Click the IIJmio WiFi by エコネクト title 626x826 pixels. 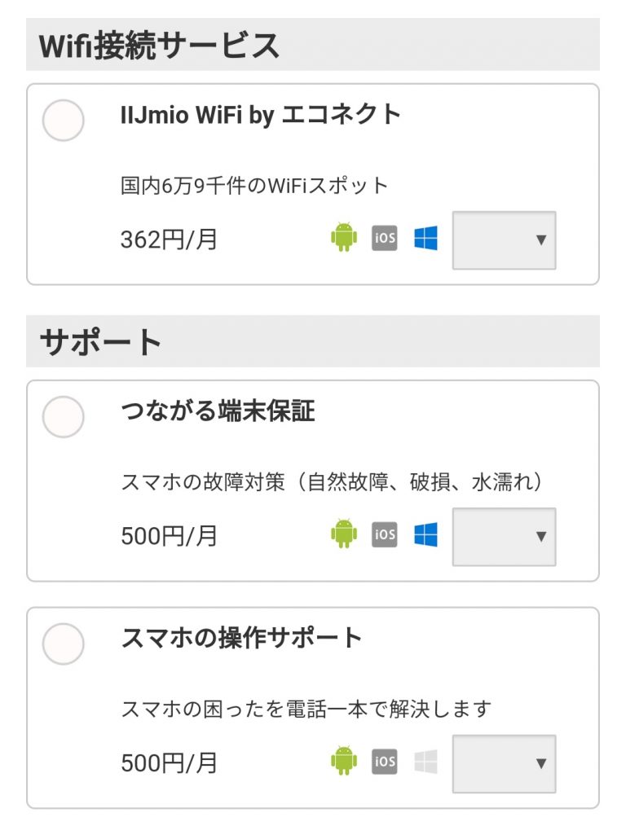[261, 115]
